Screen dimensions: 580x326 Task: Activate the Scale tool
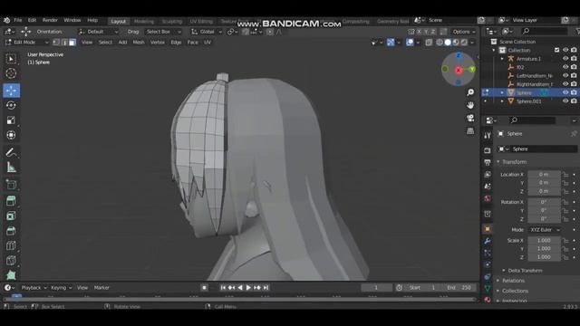(11, 120)
